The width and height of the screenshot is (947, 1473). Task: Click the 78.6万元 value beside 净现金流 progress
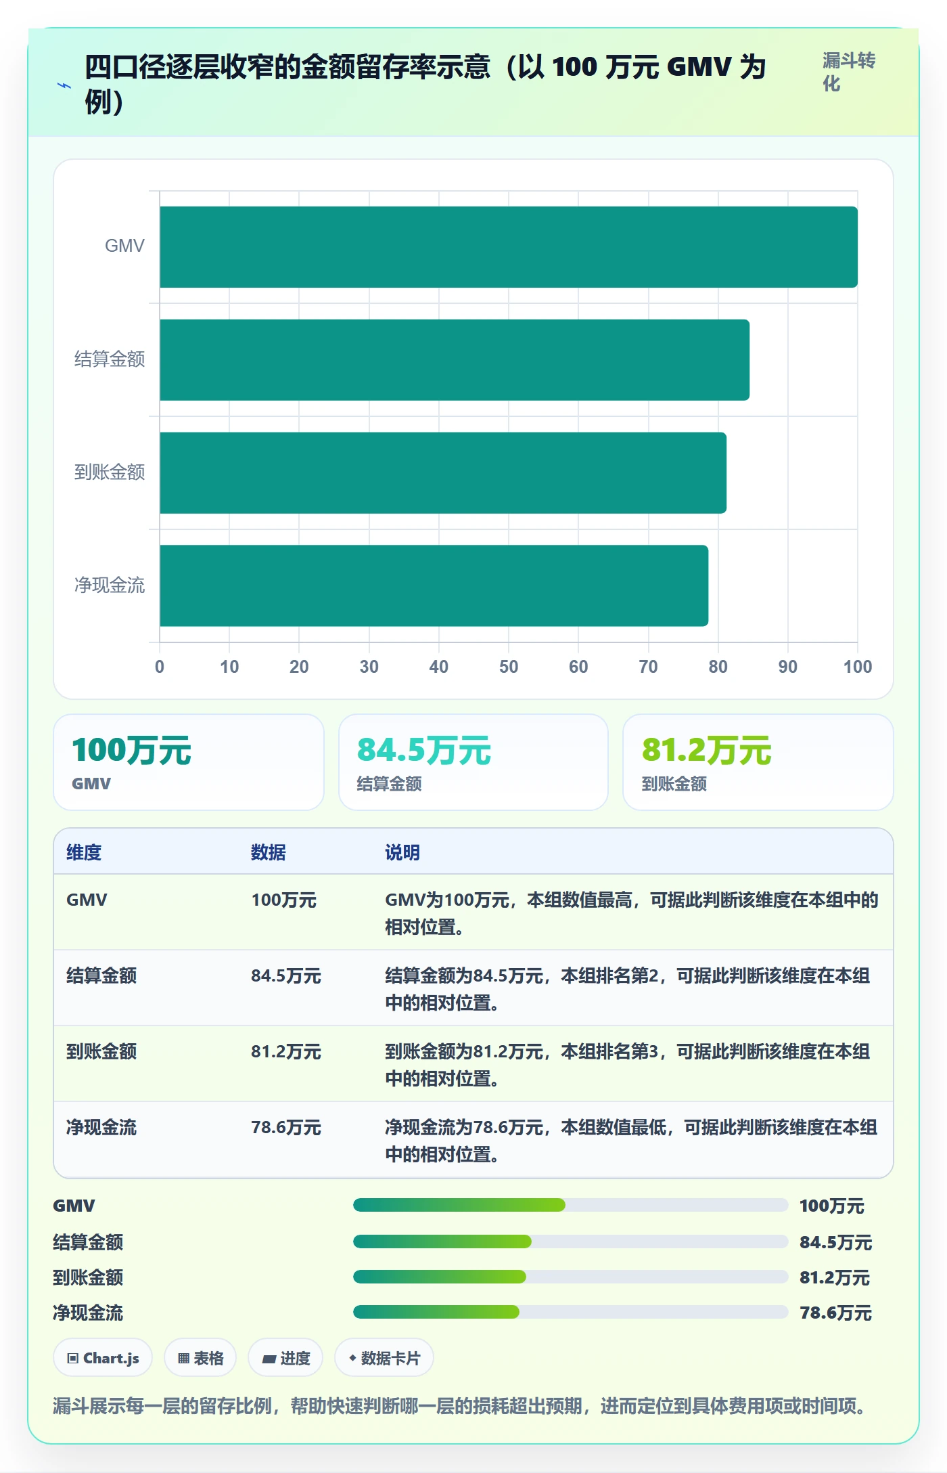(x=835, y=1313)
